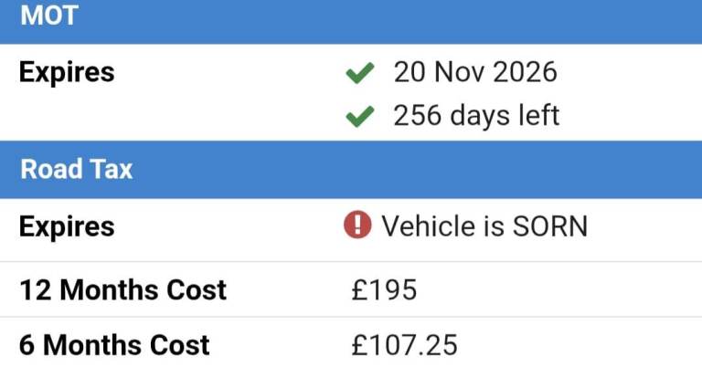
Task: Click the green checkmark beside 256 days left
Action: pyautogui.click(x=360, y=116)
